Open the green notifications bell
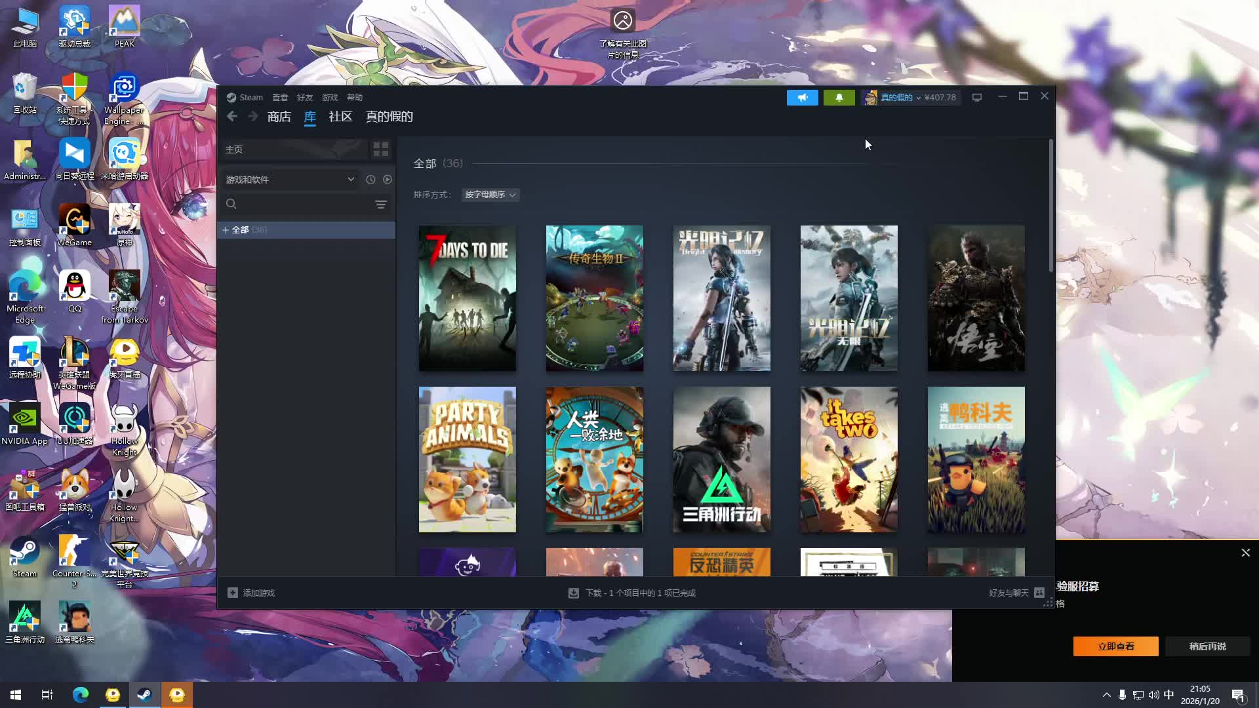The height and width of the screenshot is (708, 1259). (x=839, y=98)
